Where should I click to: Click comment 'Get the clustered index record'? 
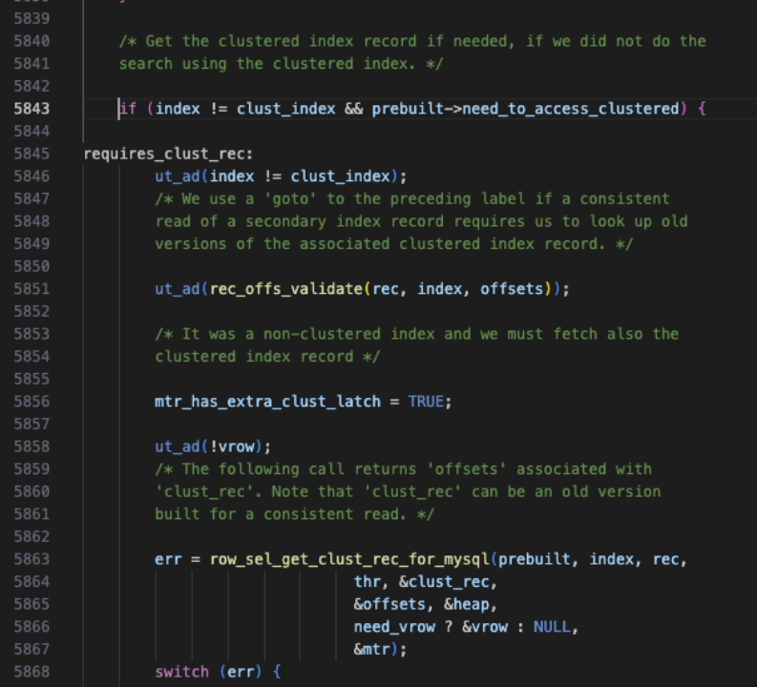click(x=412, y=41)
